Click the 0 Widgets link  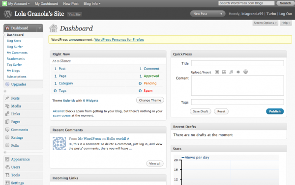pos(90,101)
